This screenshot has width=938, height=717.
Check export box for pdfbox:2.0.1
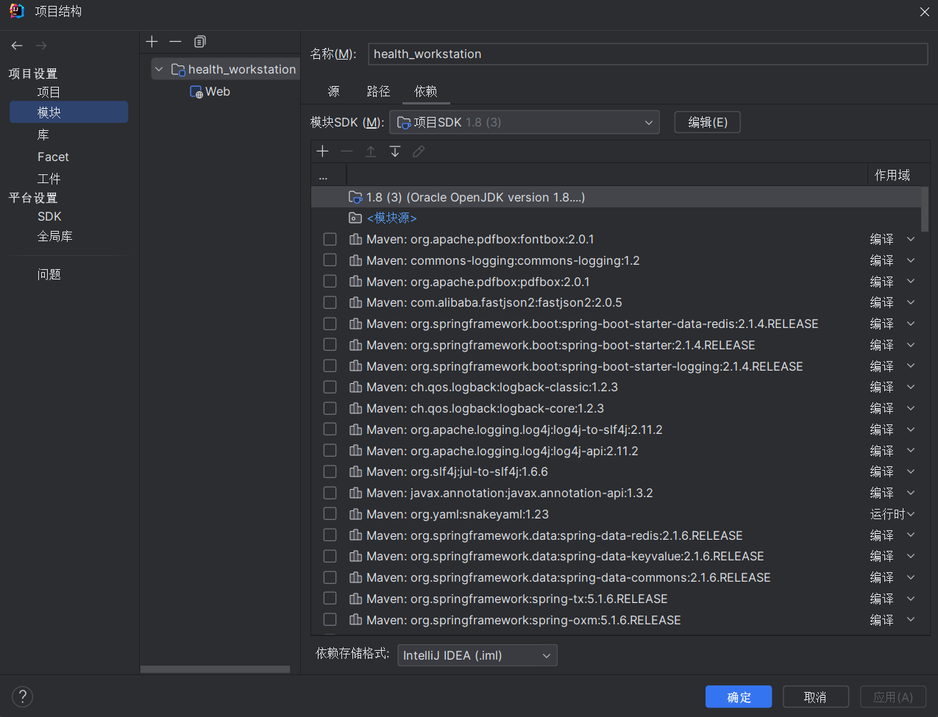(330, 282)
